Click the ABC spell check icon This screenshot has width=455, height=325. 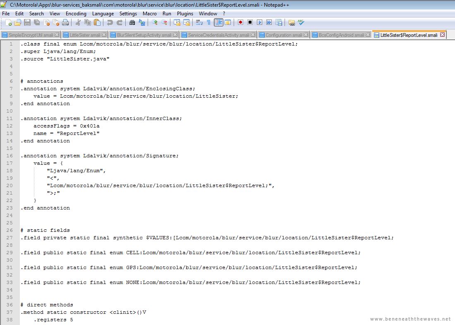point(301,23)
